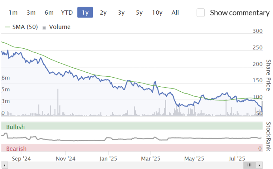Select the 3m time range

tap(31, 12)
